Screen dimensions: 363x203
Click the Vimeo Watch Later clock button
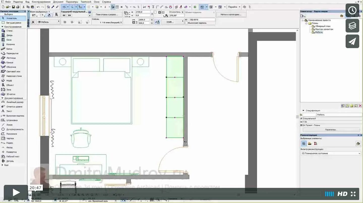(352, 10)
